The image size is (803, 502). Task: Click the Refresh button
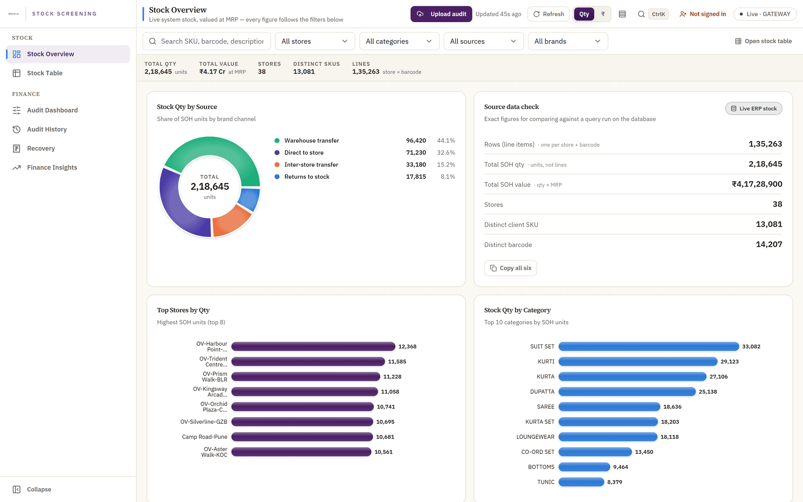coord(548,14)
